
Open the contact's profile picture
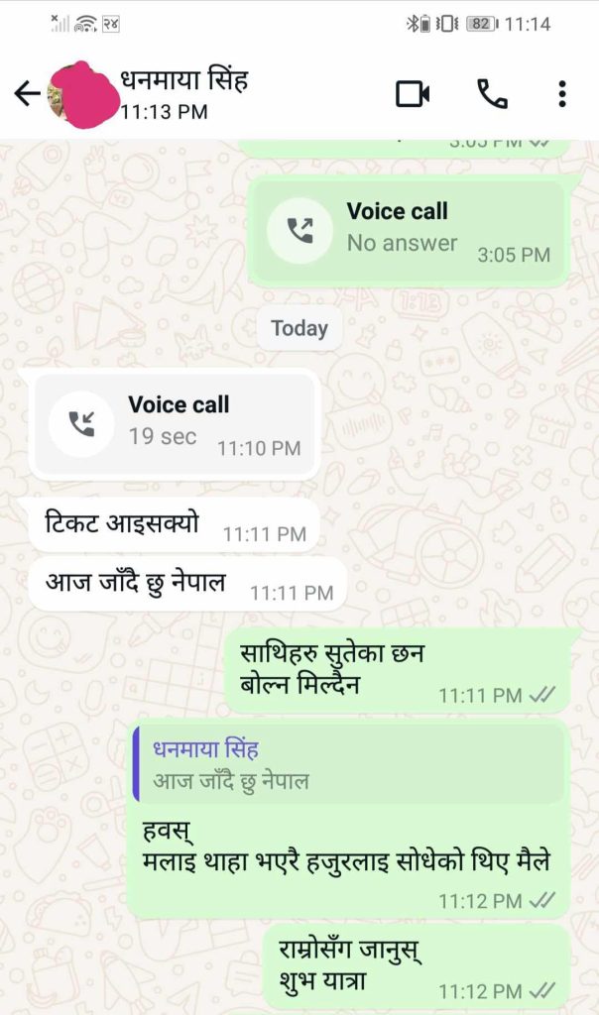tap(80, 95)
